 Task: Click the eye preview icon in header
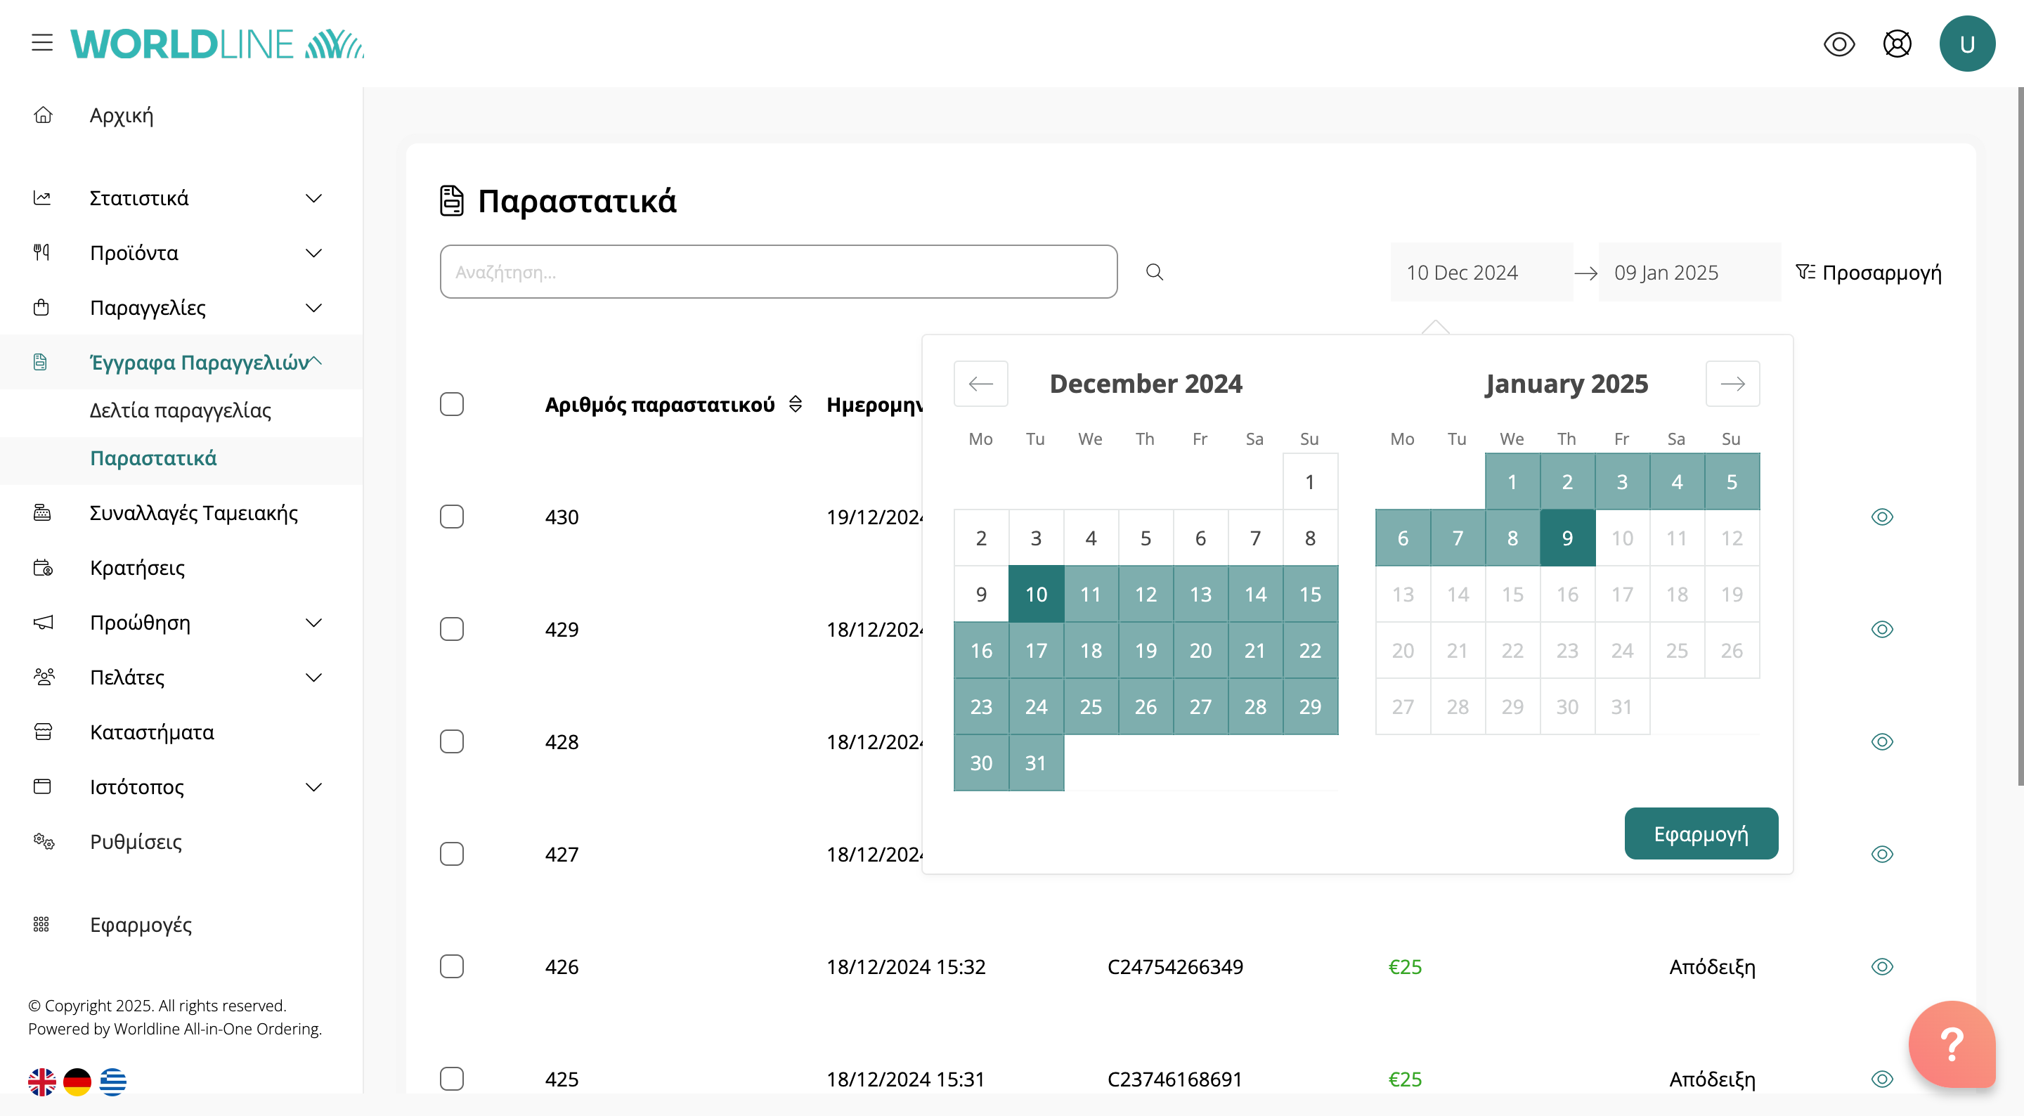point(1838,44)
